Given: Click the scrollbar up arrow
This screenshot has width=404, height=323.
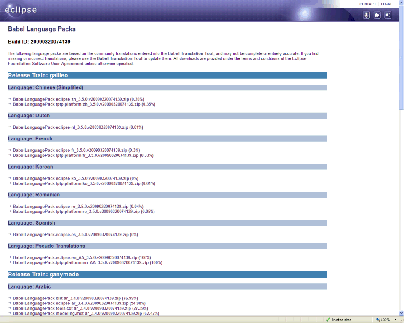Looking at the screenshot, I should pos(401,3).
